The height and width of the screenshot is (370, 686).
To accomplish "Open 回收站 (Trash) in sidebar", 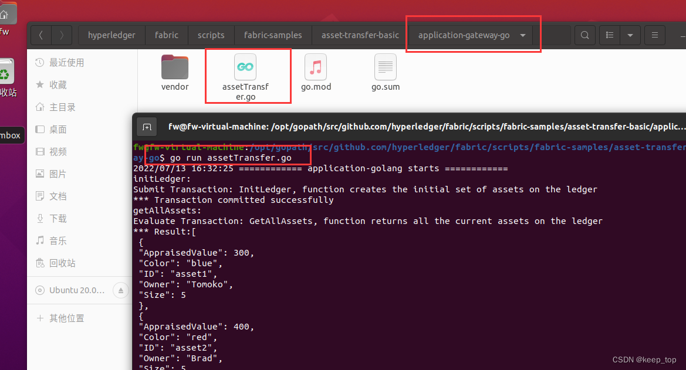I will [x=80, y=263].
